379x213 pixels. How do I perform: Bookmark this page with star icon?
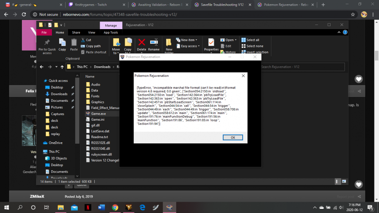352,14
